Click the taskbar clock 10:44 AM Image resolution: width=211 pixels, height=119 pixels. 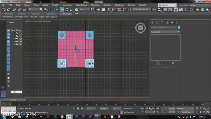pos(202,117)
